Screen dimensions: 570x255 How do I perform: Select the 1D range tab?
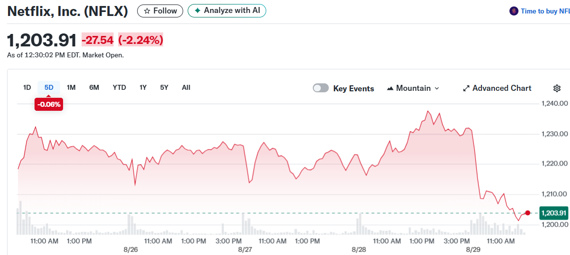(x=27, y=87)
